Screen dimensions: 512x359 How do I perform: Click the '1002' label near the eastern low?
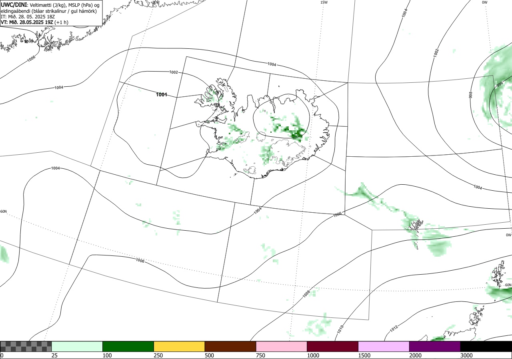[x=436, y=52]
